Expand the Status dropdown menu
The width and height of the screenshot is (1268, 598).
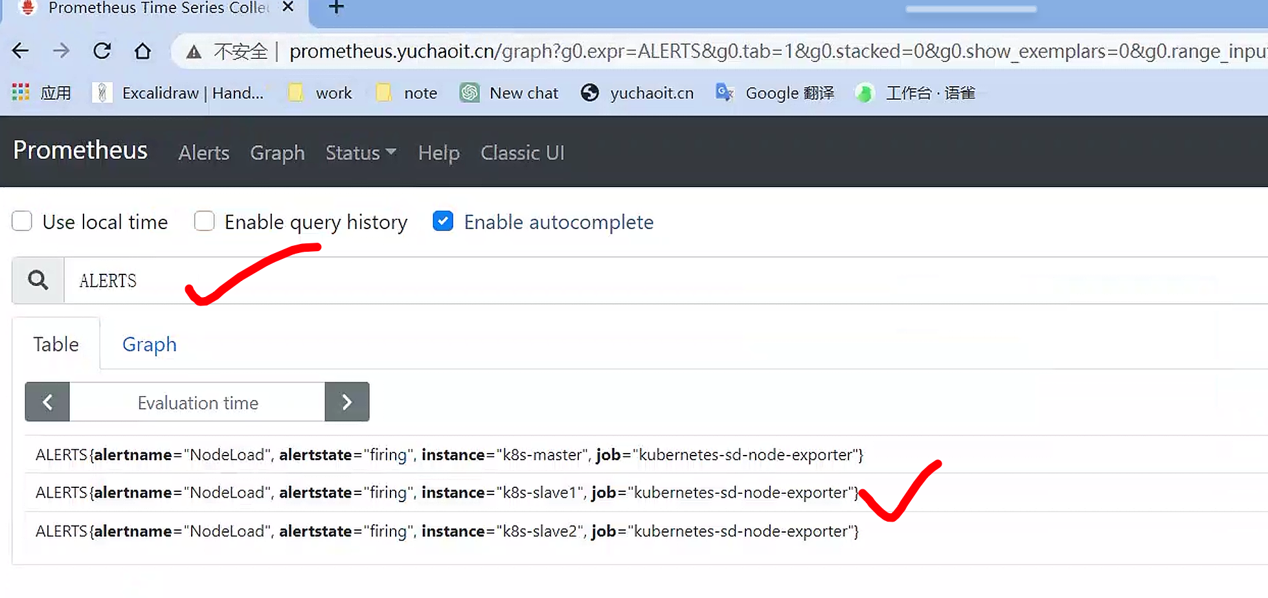click(360, 153)
